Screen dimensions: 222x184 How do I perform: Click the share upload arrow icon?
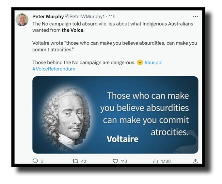[x=195, y=161]
